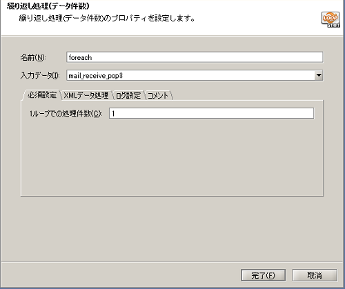Click the 1ループでの処理件数 input field
345x289 pixels.
click(211, 113)
